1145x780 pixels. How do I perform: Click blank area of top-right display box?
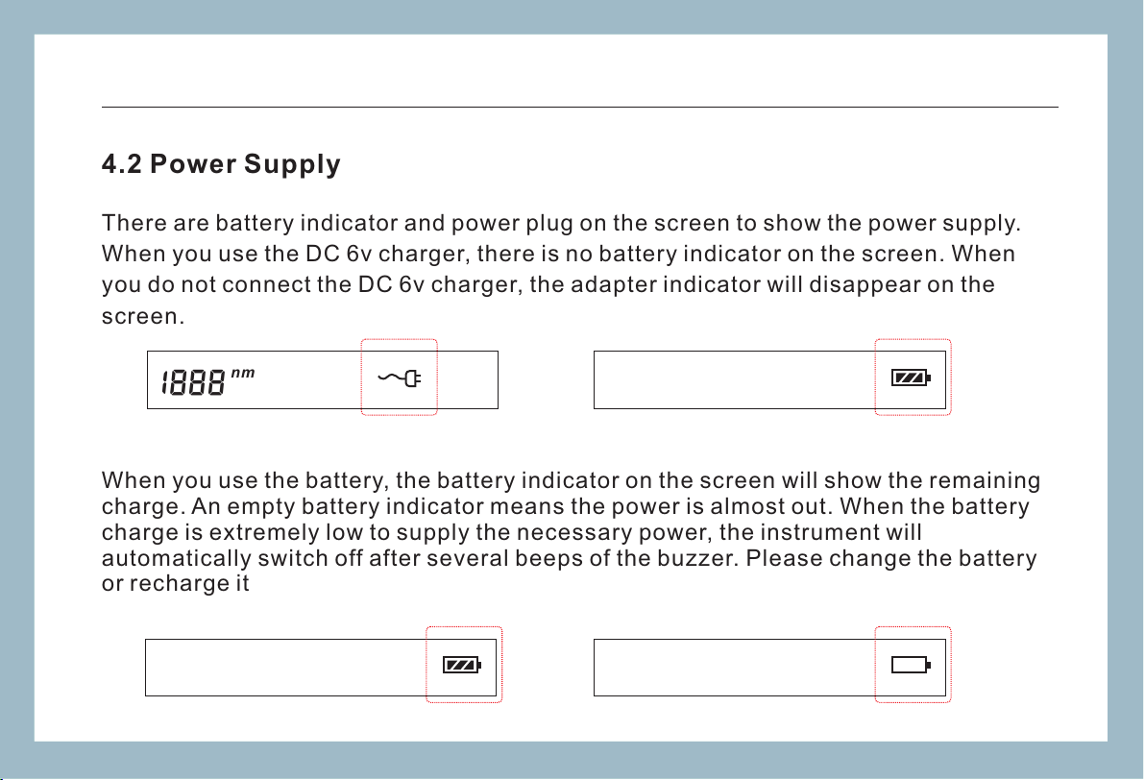click(730, 379)
